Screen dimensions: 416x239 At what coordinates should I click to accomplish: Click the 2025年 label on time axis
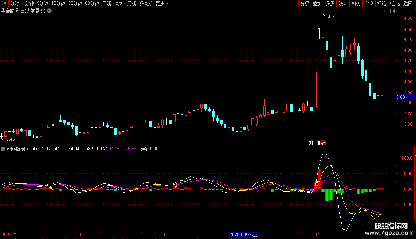pyautogui.click(x=9, y=235)
